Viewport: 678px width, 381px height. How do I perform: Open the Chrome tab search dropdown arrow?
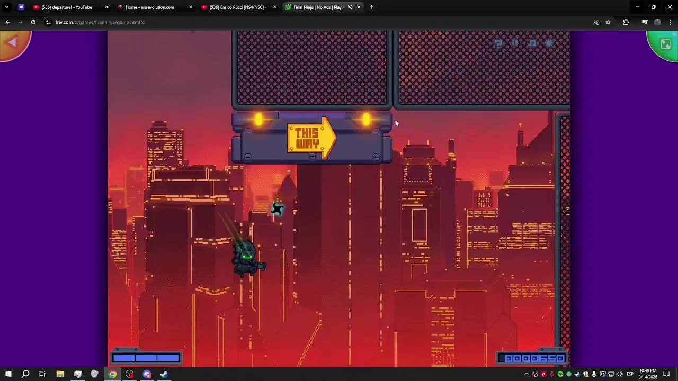tap(7, 7)
